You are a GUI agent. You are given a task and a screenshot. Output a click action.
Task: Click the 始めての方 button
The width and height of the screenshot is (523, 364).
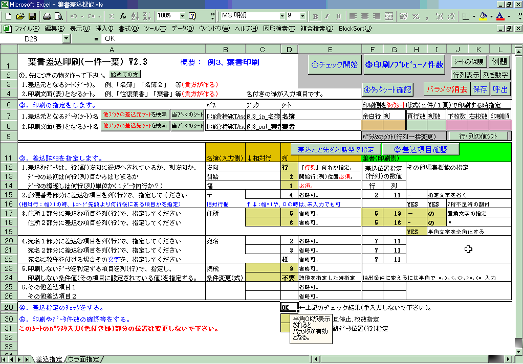coord(125,74)
